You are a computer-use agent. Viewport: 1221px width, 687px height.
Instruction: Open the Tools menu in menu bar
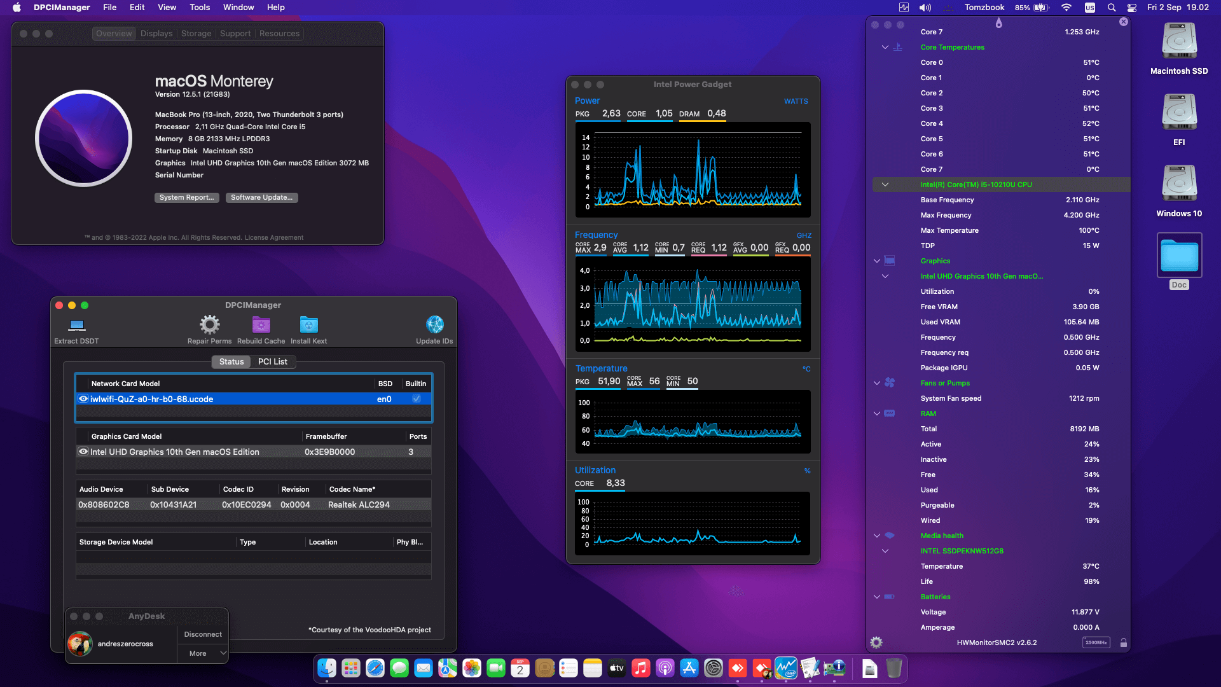click(x=200, y=8)
